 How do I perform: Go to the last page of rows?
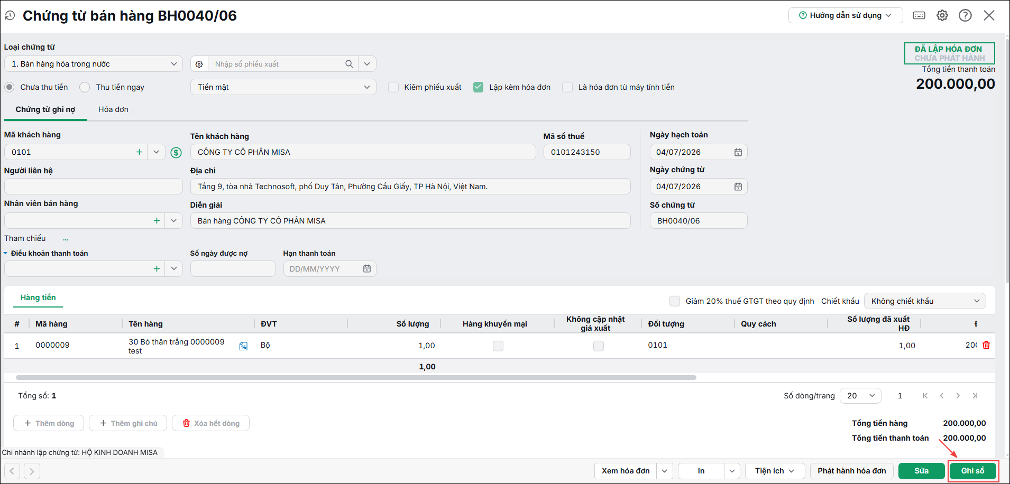[975, 396]
